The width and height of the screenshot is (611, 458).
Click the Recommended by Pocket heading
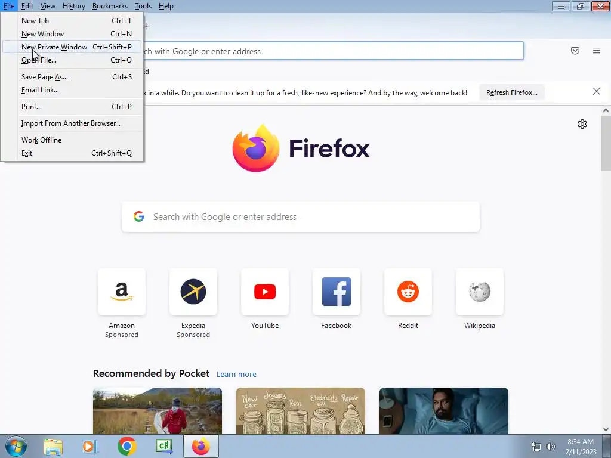151,373
